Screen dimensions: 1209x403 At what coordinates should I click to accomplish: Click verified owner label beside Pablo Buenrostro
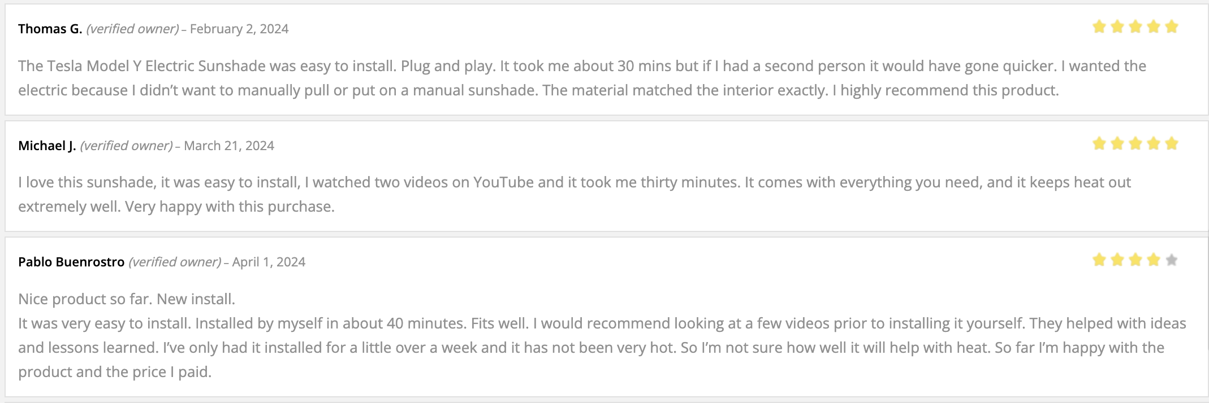tap(175, 262)
